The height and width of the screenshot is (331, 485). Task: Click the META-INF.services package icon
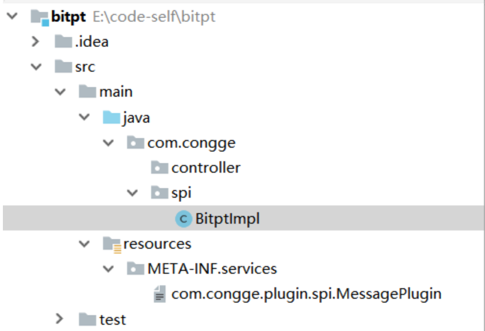(x=136, y=268)
